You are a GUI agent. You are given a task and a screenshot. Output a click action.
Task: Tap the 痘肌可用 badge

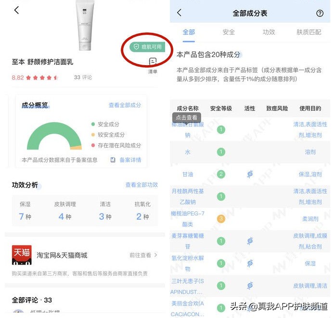click(x=147, y=47)
